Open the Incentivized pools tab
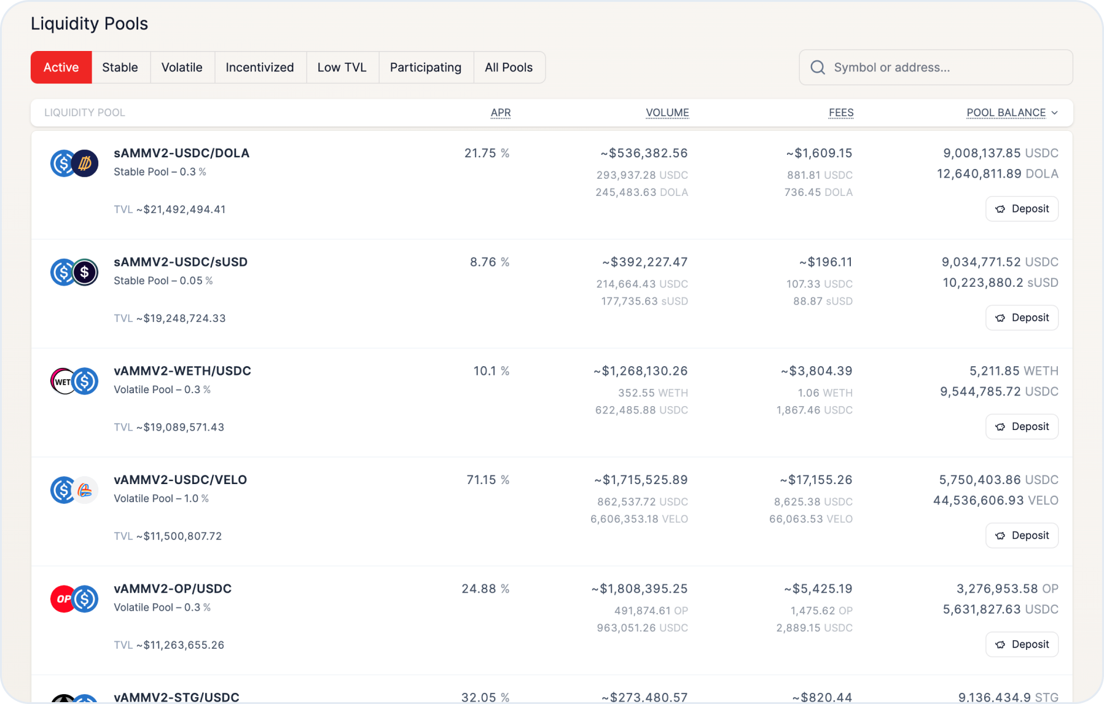Screen dimensions: 1104x704 pos(260,68)
